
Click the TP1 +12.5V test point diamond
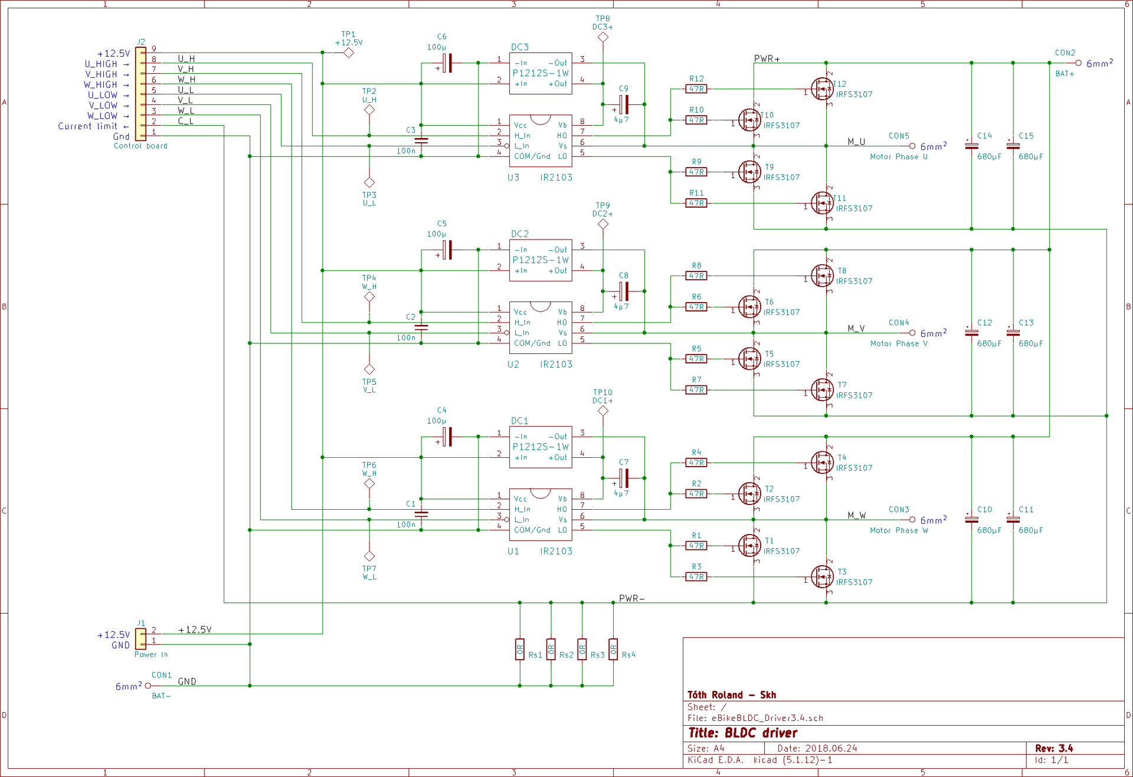pos(349,53)
